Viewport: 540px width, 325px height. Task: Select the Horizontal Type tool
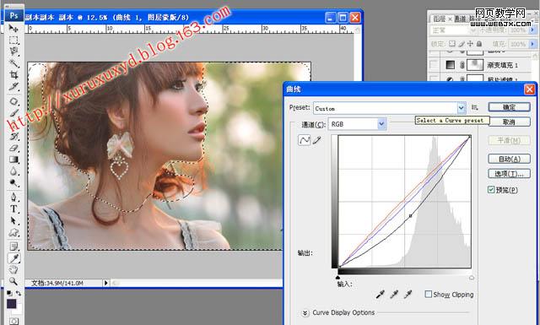click(x=13, y=209)
